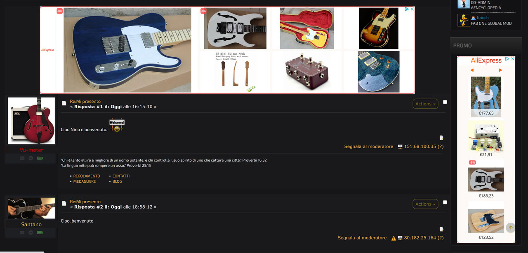Open the Actions dropdown for Santano's post

coord(425,204)
